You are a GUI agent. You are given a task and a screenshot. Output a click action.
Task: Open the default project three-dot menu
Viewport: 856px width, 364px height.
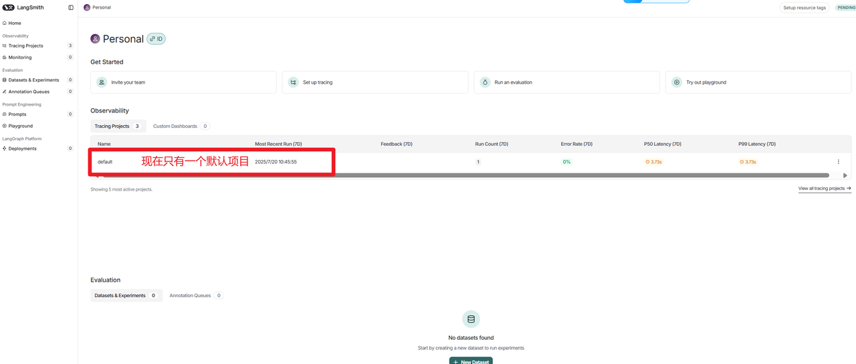coord(839,162)
